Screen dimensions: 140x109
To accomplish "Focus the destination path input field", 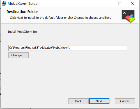I will click(x=68, y=48).
